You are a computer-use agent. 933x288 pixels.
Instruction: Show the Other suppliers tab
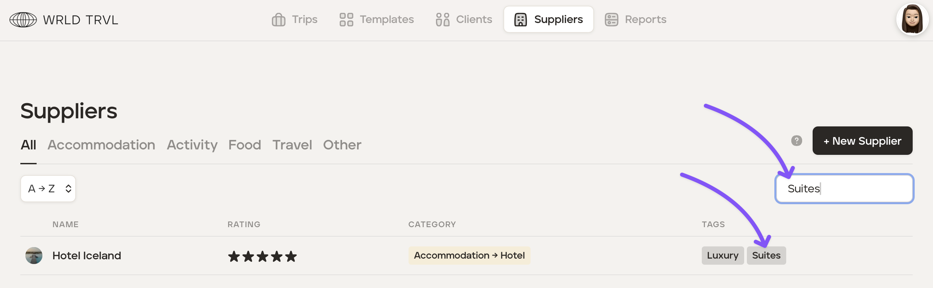click(x=342, y=145)
